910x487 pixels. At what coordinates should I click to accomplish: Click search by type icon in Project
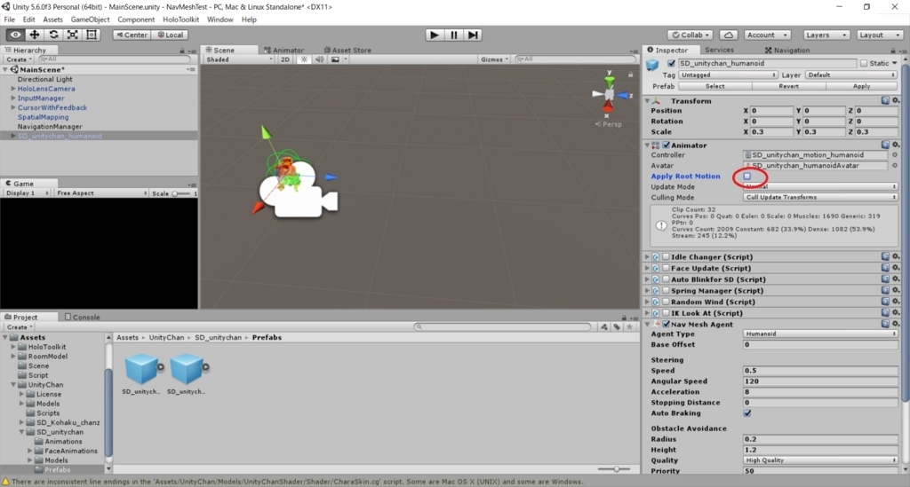point(604,326)
